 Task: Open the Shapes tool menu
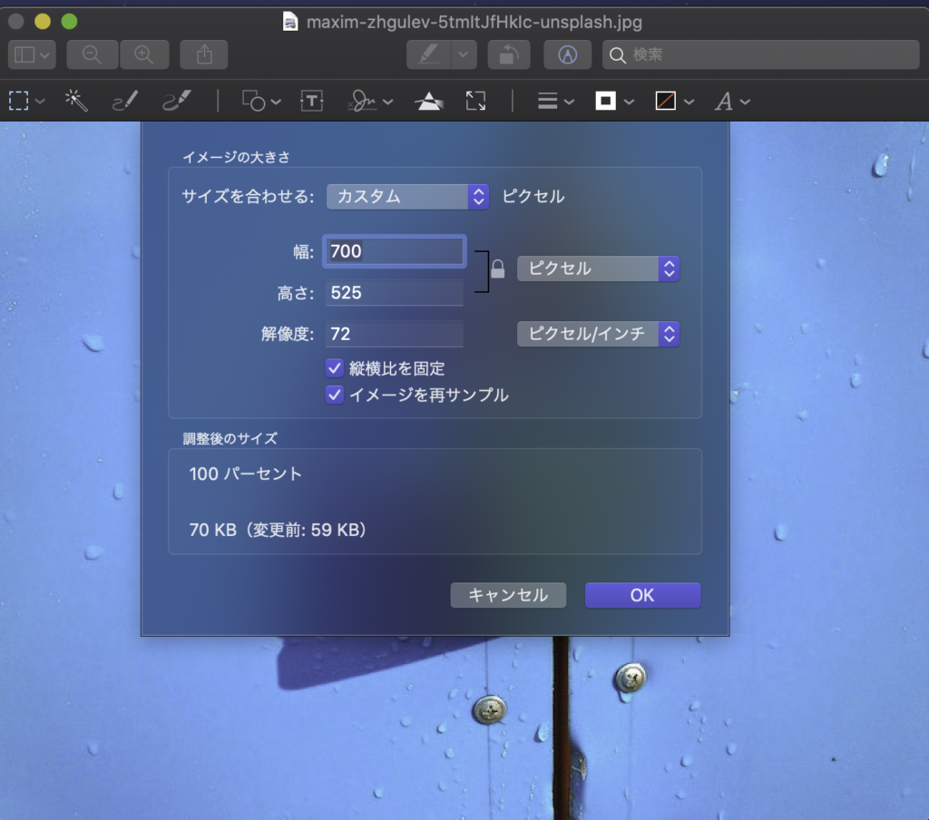point(260,101)
